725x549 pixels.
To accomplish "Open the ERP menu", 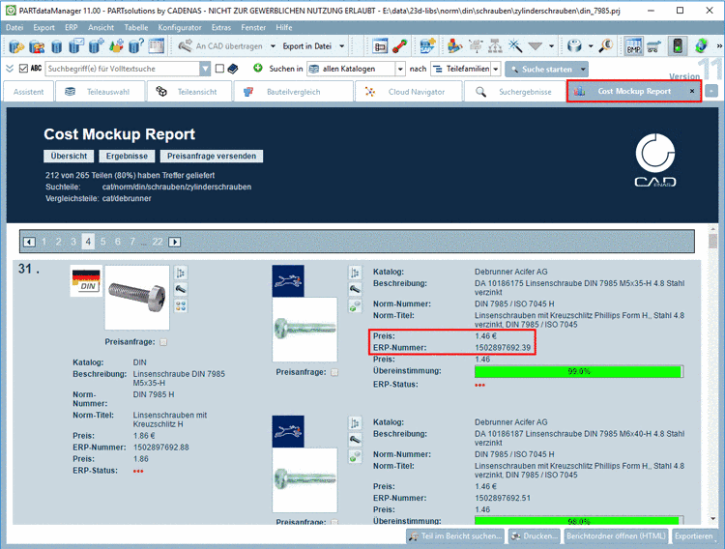I will tap(72, 28).
